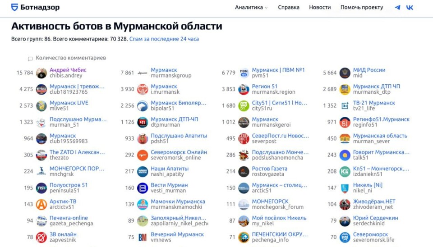
Task: Click the City51 green avatar icon
Action: coord(244,106)
